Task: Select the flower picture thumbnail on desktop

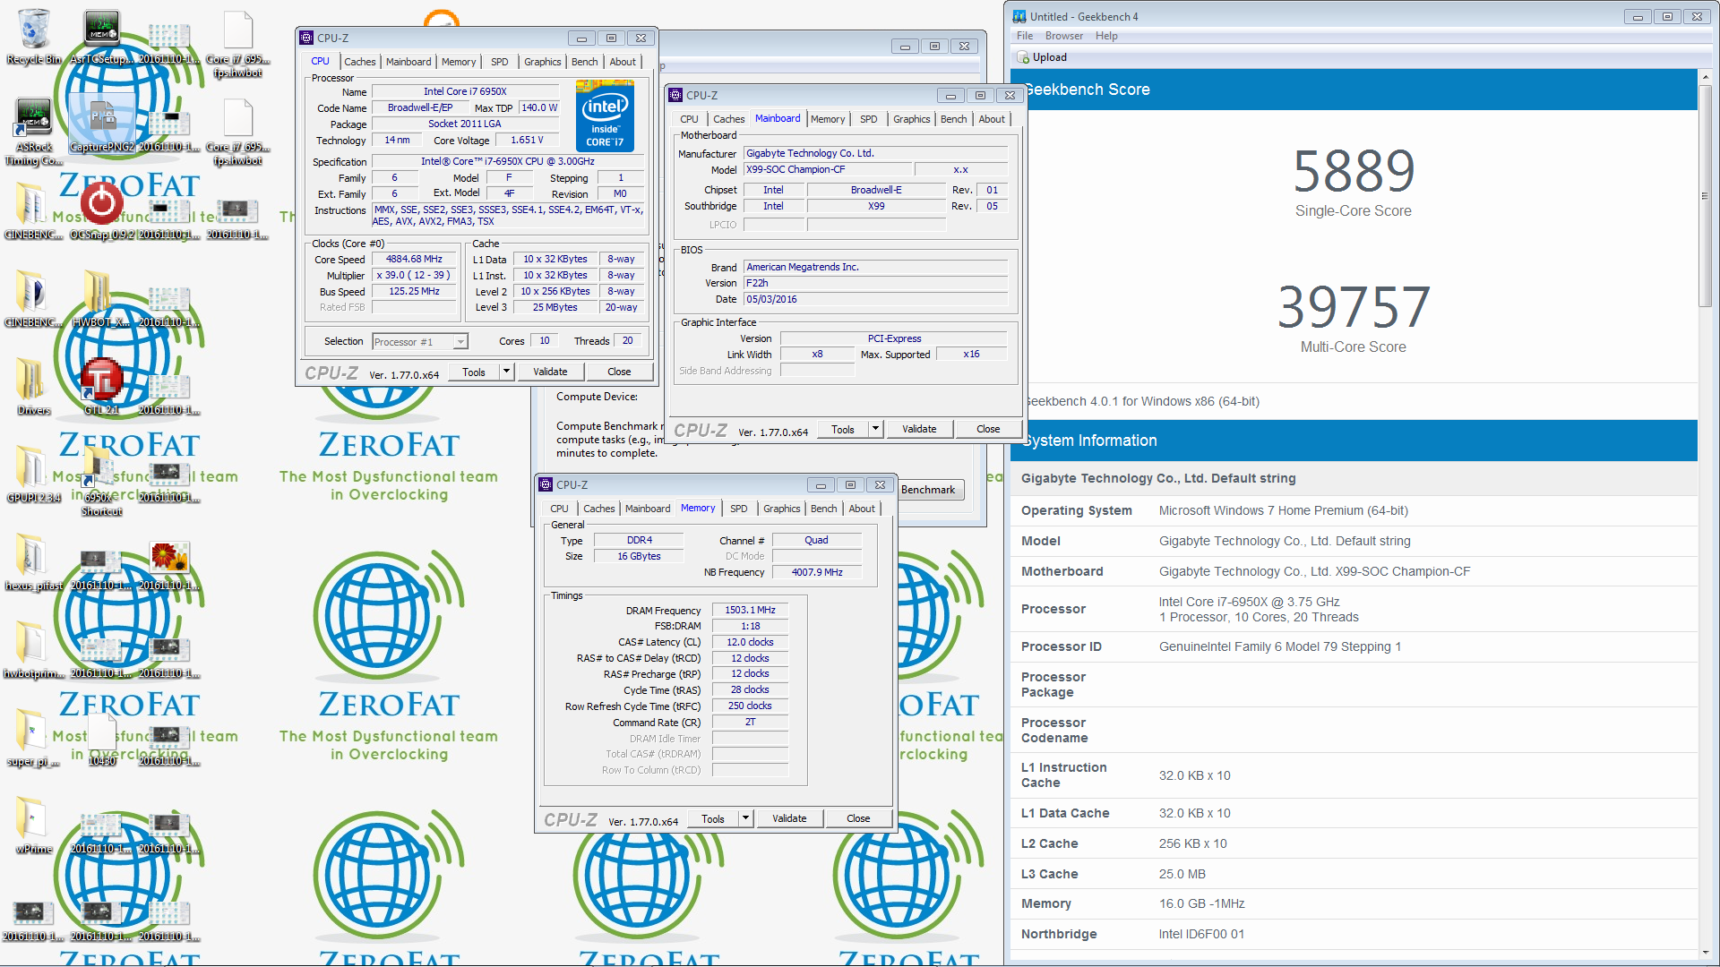Action: (169, 557)
